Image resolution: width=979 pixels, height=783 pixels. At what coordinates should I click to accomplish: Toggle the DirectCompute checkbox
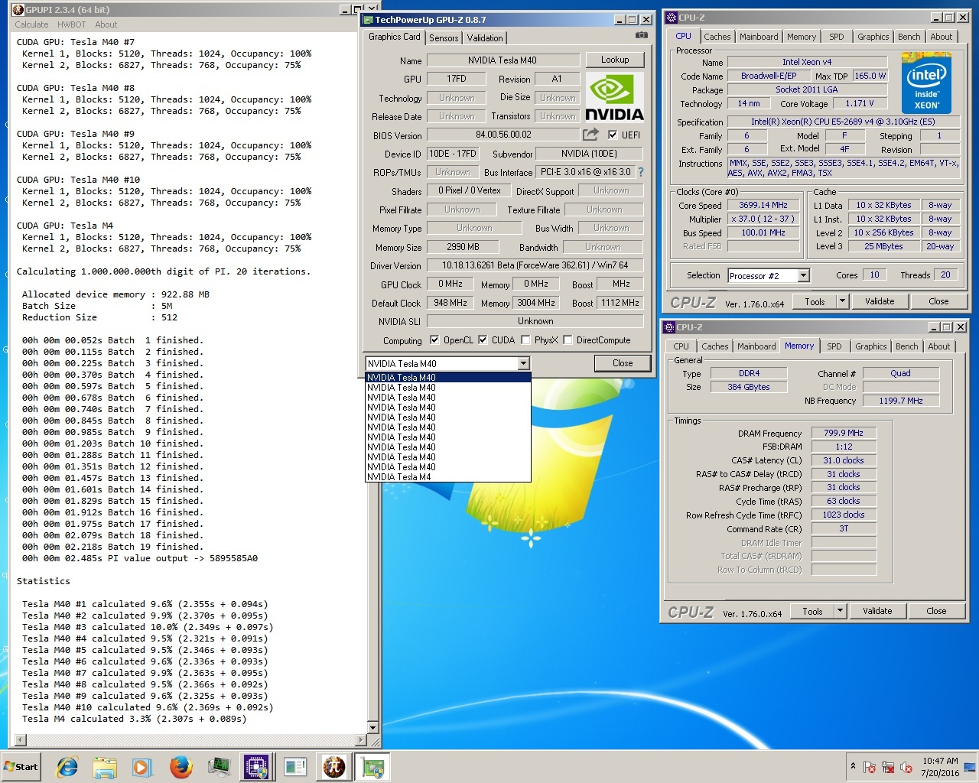click(568, 340)
